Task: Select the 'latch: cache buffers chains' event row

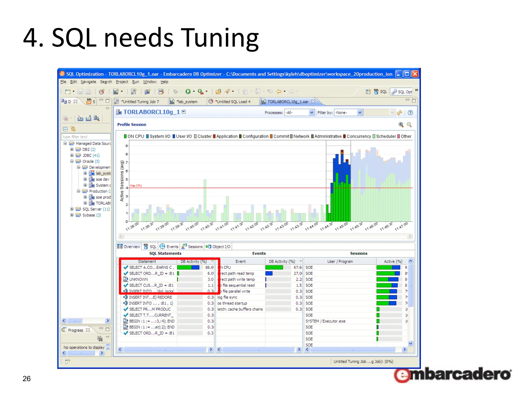Action: (259, 309)
